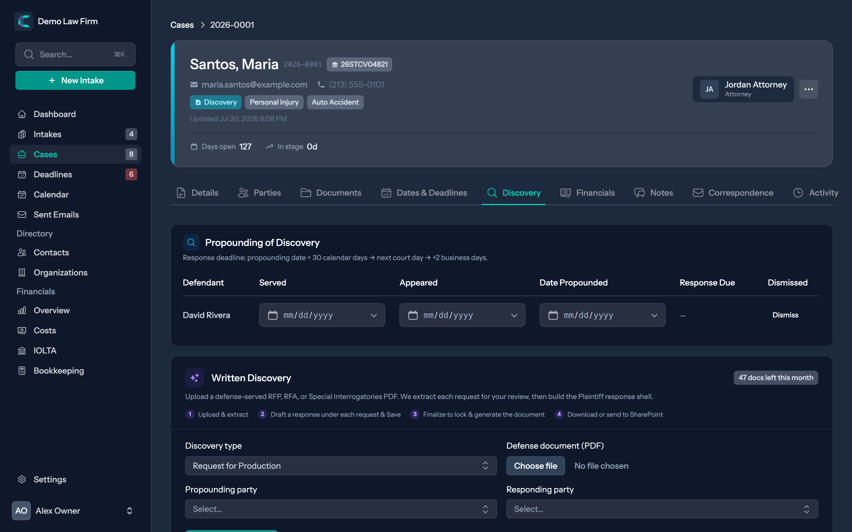This screenshot has width=852, height=532.
Task: Focus the Search input field
Action: [x=75, y=55]
